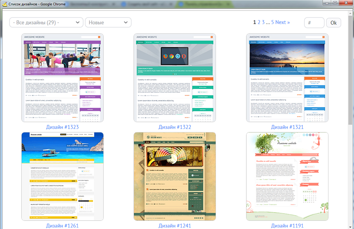Open the 'Дизайн #1322' caption link

(175, 127)
